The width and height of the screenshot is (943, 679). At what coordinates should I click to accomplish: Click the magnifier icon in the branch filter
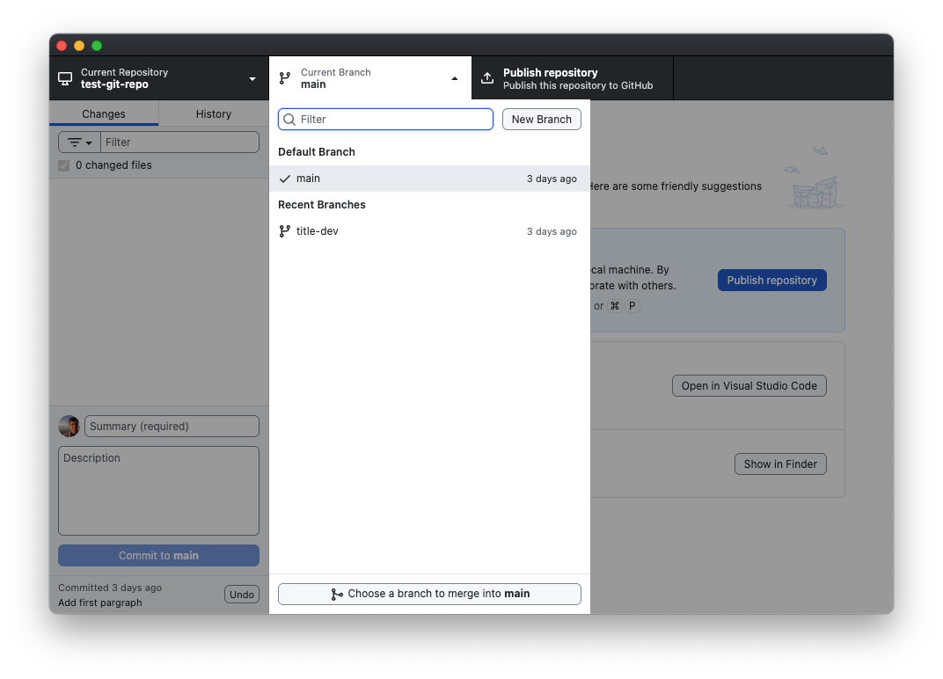click(x=289, y=119)
